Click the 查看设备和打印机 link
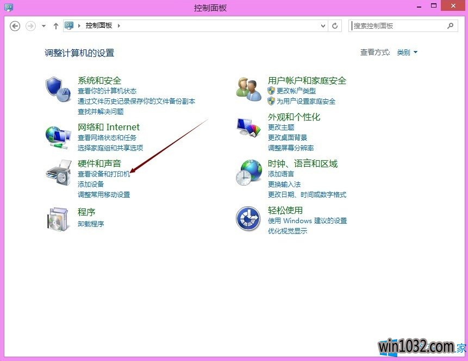The image size is (468, 361). tap(104, 174)
